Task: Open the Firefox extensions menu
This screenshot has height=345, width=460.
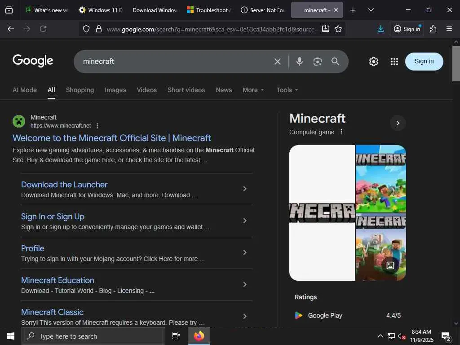Action: coord(433,29)
